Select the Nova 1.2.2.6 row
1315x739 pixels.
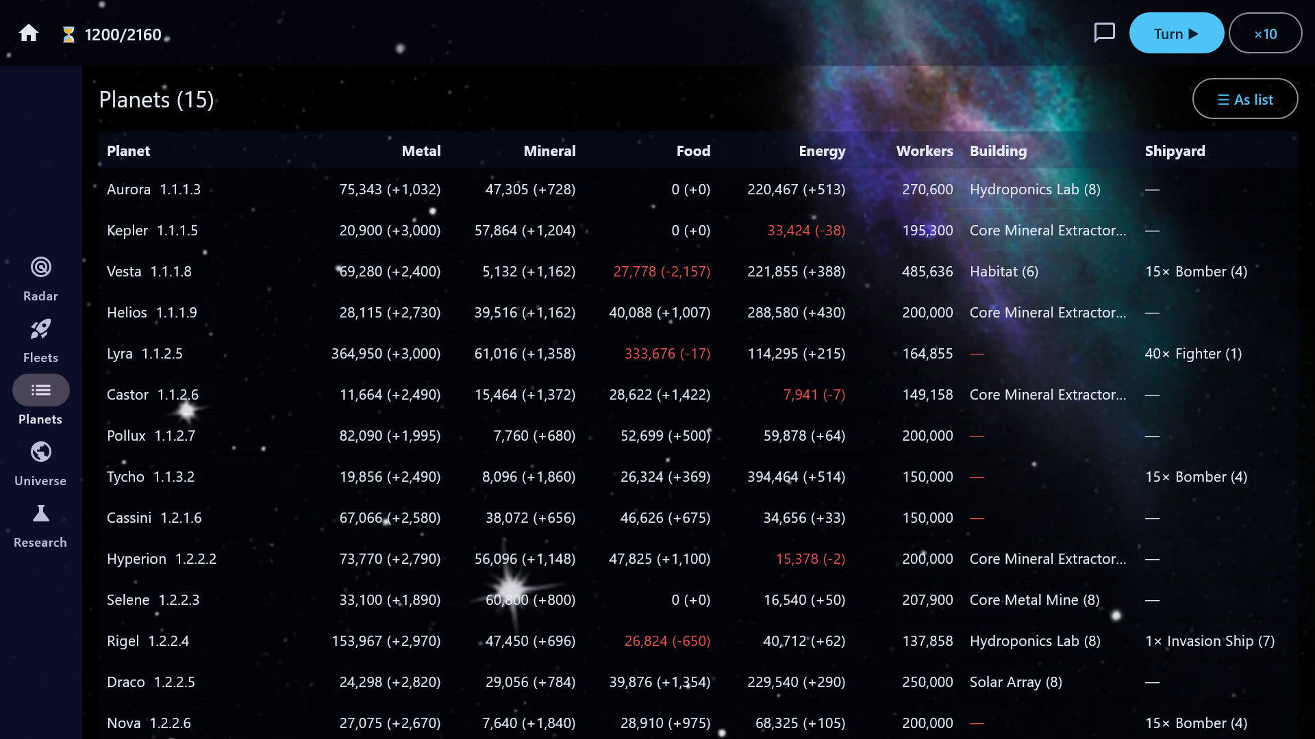coord(698,721)
